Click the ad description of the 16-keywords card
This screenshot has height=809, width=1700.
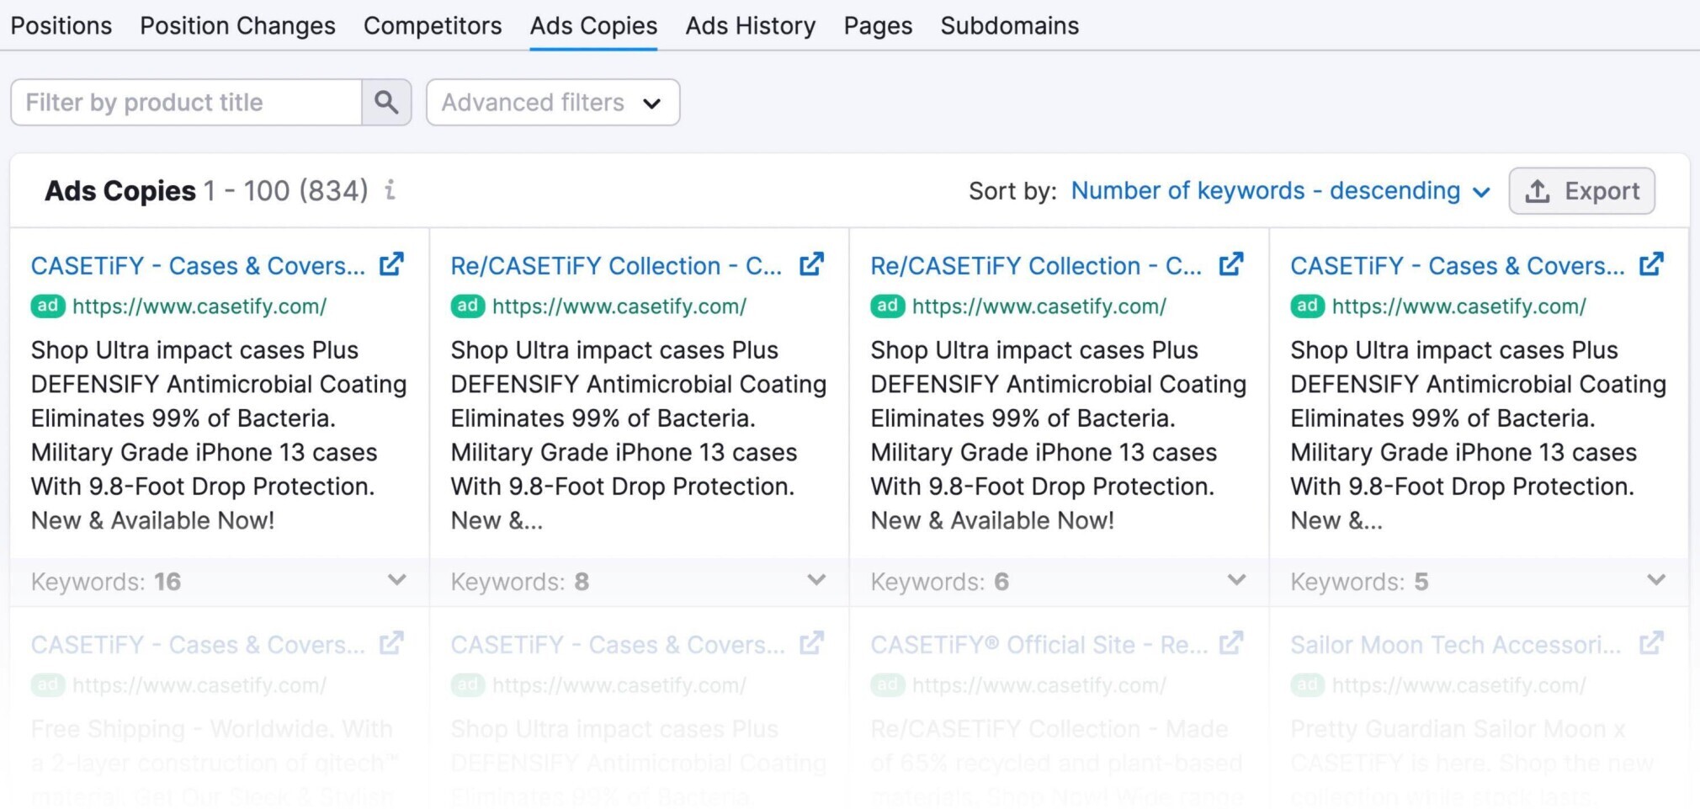coord(219,434)
